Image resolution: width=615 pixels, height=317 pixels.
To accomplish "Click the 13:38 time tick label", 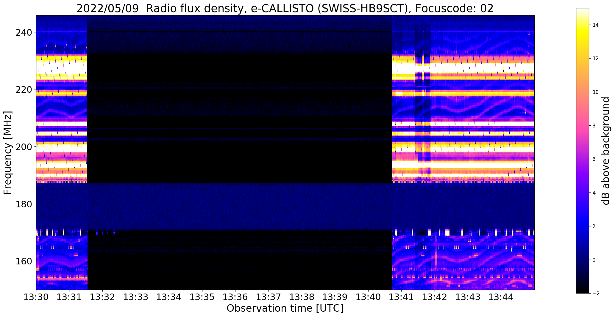I will pos(302,297).
